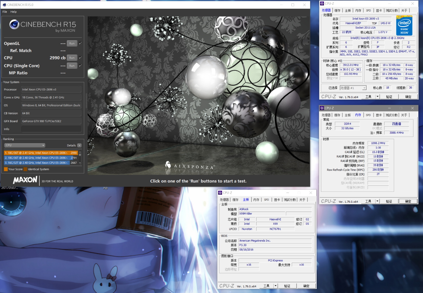Image resolution: width=423 pixels, height=293 pixels.
Task: Switch to SPD tab in processor CPU-Z window
Action: click(x=368, y=11)
